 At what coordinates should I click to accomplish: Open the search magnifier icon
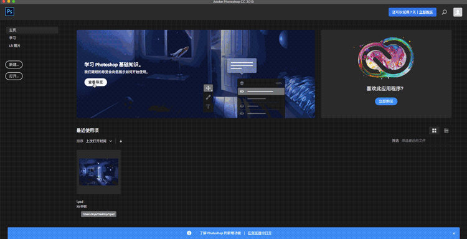tap(444, 12)
